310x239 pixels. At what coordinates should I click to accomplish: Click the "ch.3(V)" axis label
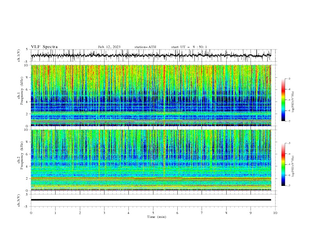19,200
